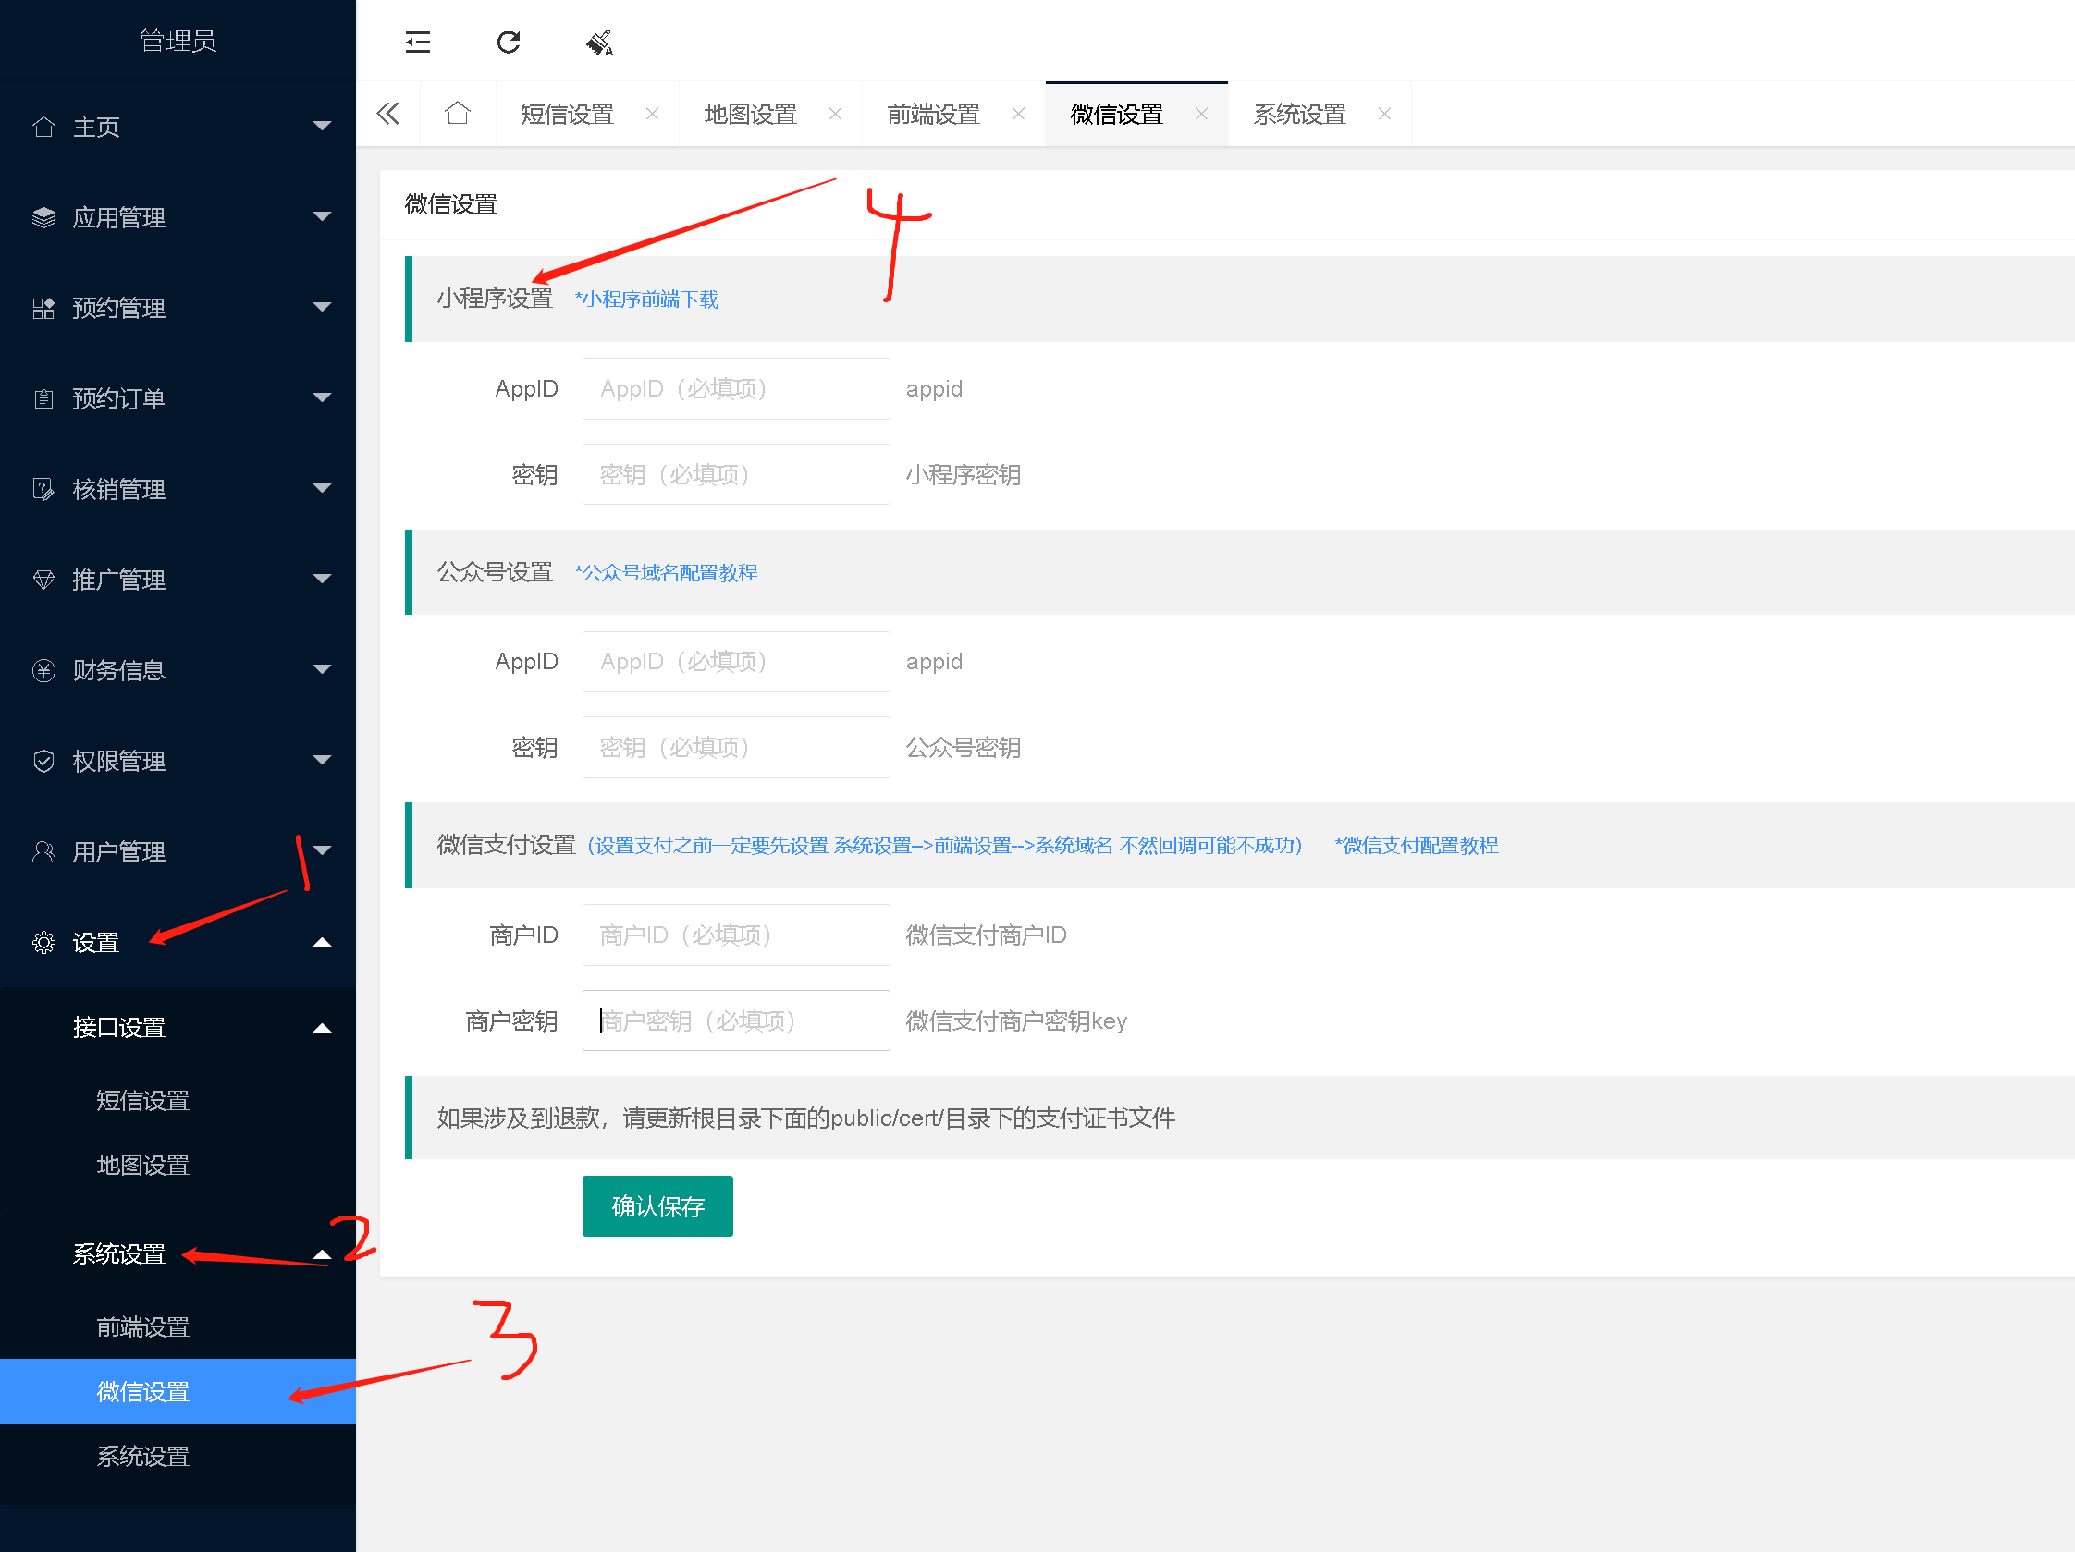The image size is (2075, 1552).
Task: Expand the 预约订单 dropdown arrow
Action: (x=322, y=397)
